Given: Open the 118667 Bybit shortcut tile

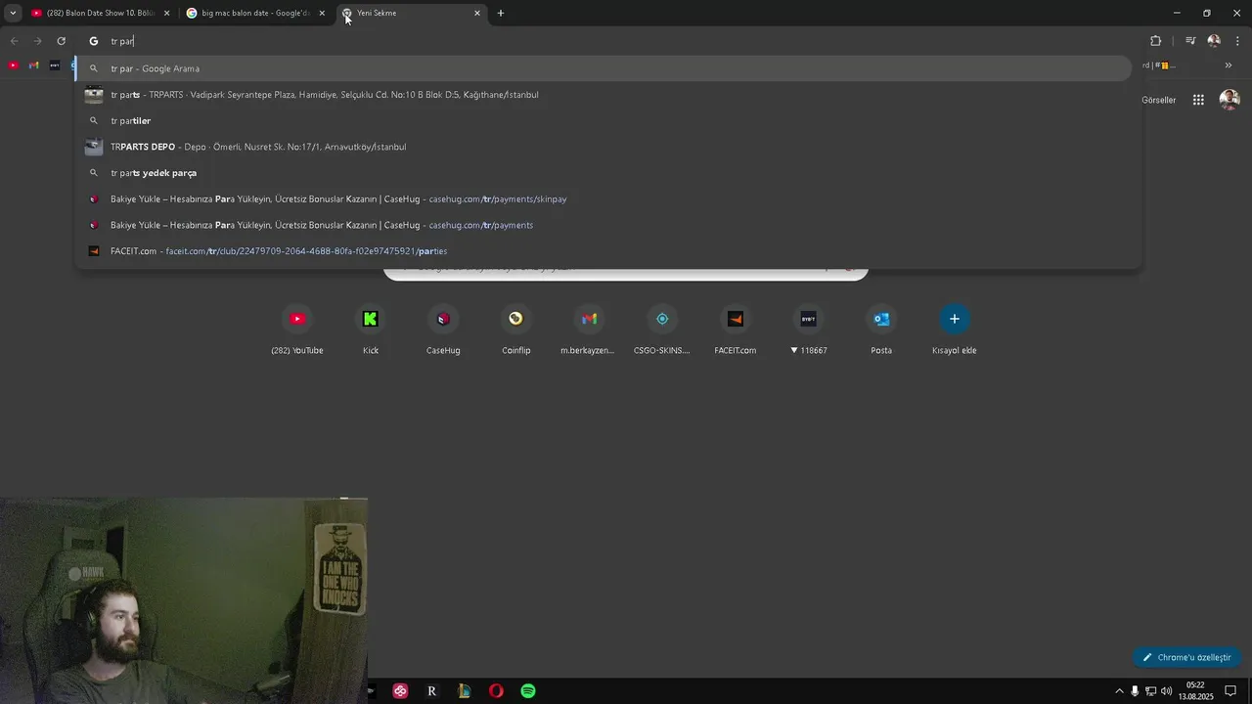Looking at the screenshot, I should tap(808, 330).
